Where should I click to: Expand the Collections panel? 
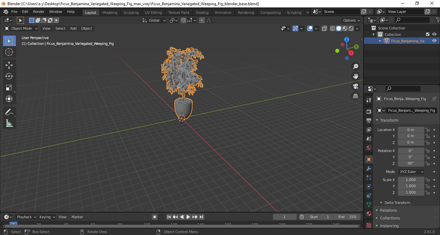pyautogui.click(x=390, y=218)
